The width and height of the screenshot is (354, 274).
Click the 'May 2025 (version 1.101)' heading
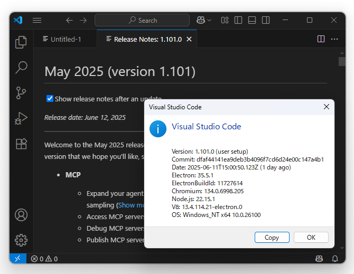(x=120, y=71)
